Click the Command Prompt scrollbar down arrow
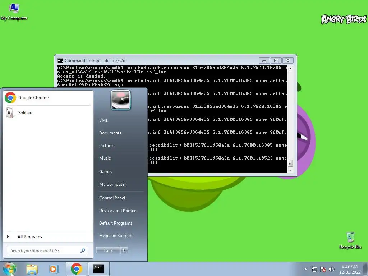Viewport: 368px width, 276px height. click(290, 170)
